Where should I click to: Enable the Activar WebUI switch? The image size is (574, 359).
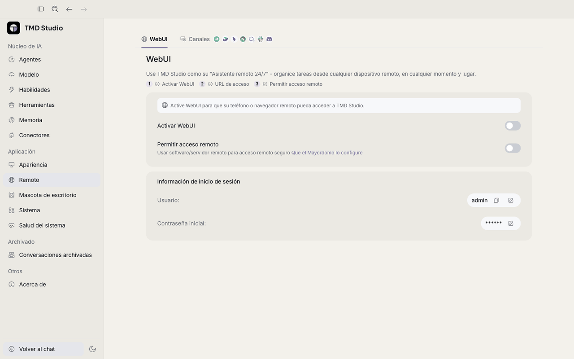(x=513, y=126)
